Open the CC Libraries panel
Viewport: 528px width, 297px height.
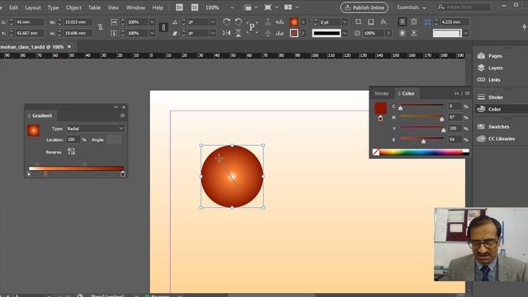point(496,139)
